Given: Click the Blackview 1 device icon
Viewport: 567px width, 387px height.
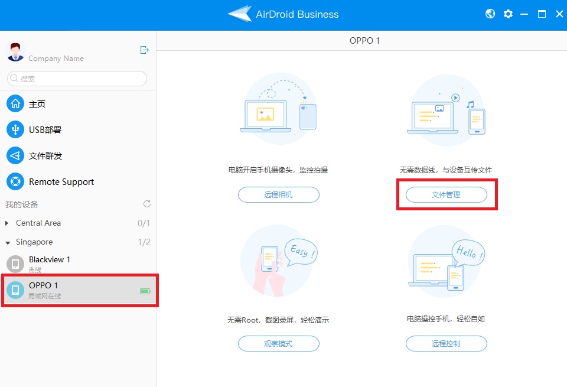Looking at the screenshot, I should click(15, 264).
